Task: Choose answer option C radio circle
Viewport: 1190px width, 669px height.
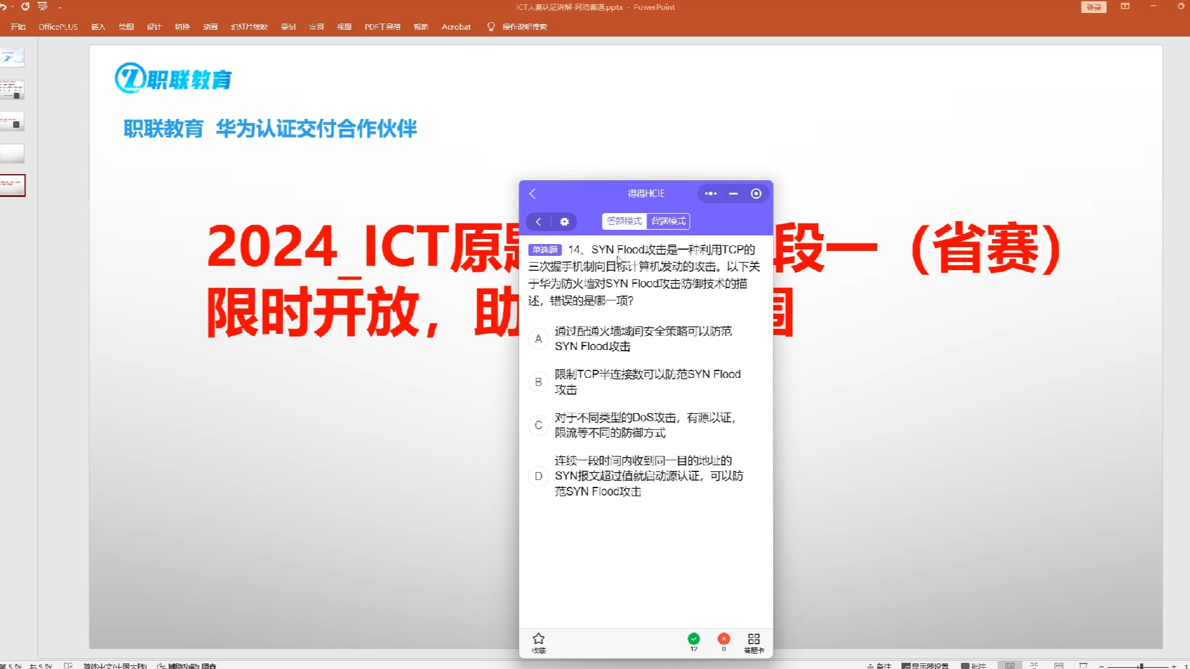Action: click(539, 425)
